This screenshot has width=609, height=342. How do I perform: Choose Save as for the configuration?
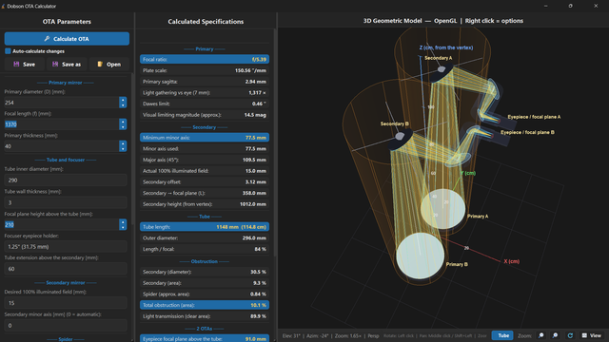(x=67, y=65)
